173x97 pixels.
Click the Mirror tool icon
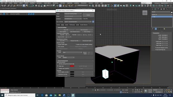(x=90, y=6)
